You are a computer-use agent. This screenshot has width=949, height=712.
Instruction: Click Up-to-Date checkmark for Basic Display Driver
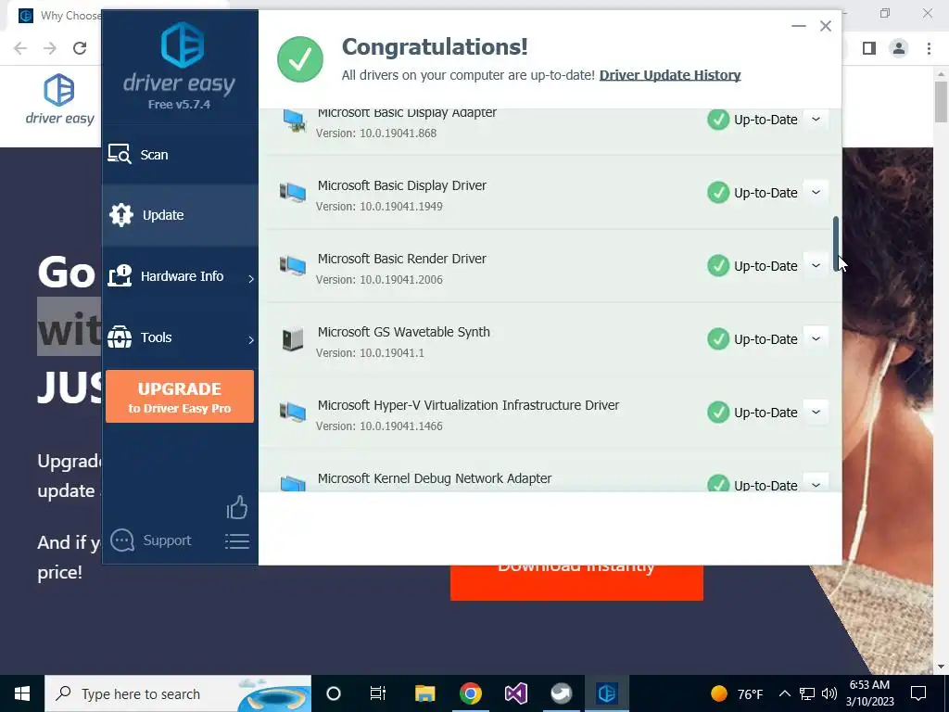coord(718,193)
